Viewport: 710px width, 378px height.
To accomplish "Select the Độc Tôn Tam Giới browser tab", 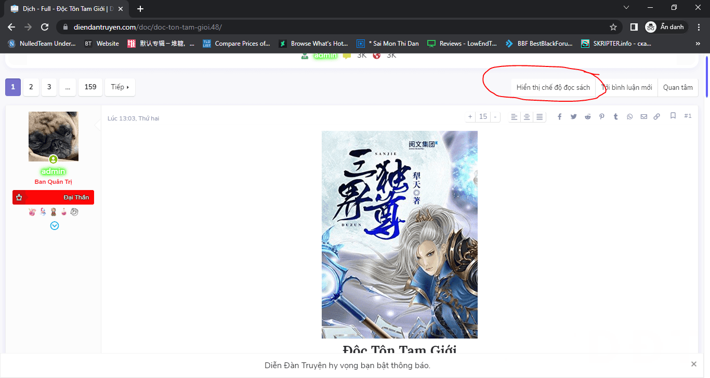I will (x=66, y=9).
